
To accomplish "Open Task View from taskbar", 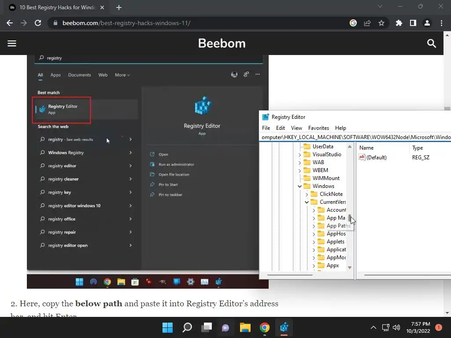I will tap(206, 327).
